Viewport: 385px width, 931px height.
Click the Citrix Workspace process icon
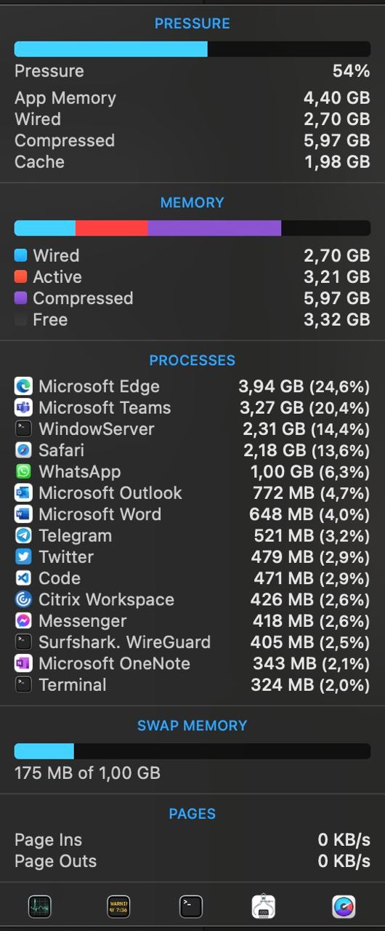tap(23, 599)
